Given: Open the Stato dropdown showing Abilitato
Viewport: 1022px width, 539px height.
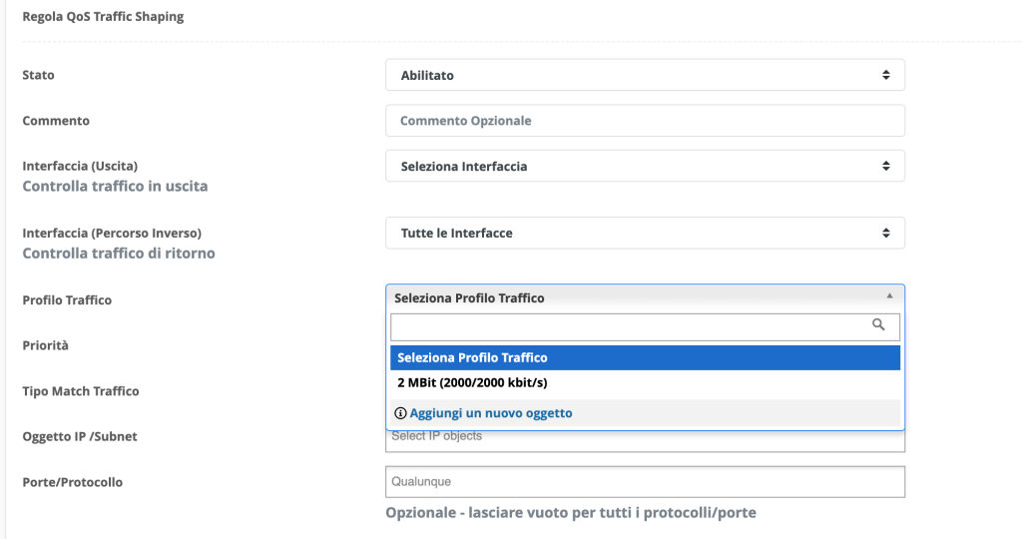Looking at the screenshot, I should (644, 75).
